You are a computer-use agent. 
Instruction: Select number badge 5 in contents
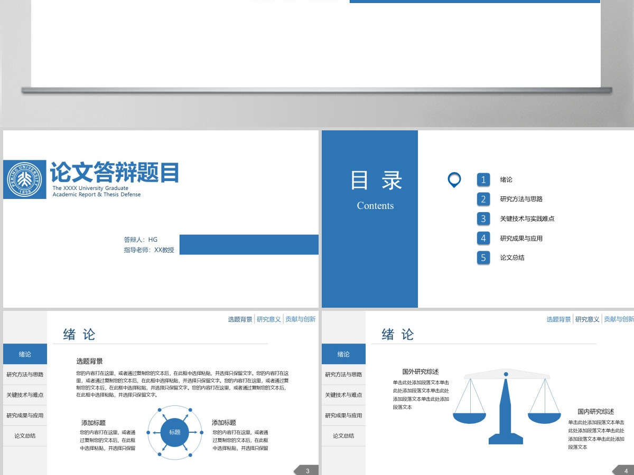tap(483, 258)
